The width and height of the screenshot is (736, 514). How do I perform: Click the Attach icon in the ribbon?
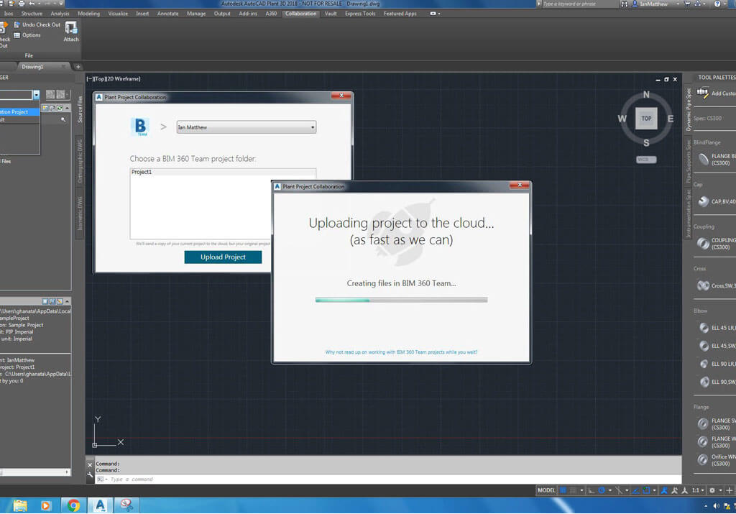[71, 28]
